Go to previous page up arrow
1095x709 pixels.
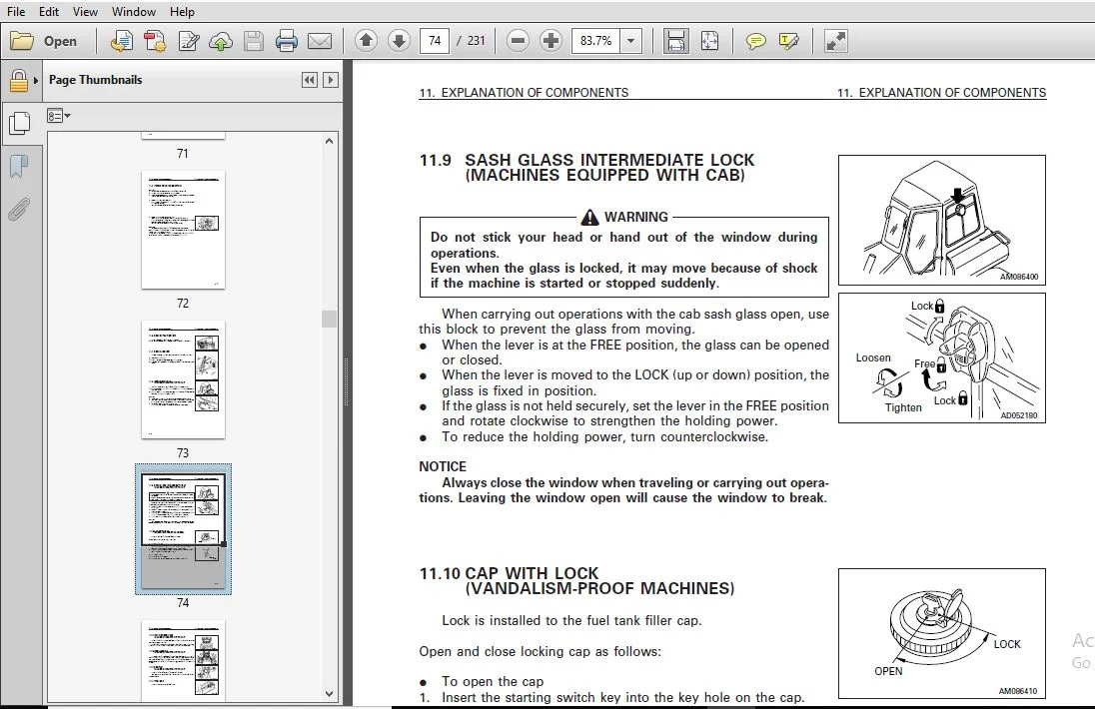coord(366,41)
